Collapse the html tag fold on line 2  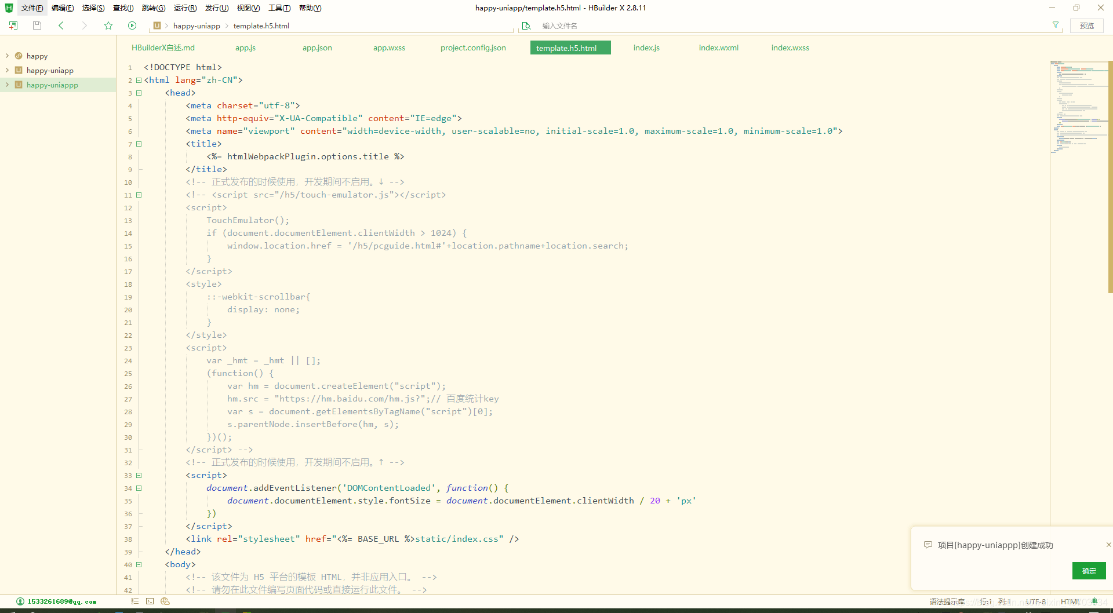click(x=139, y=80)
